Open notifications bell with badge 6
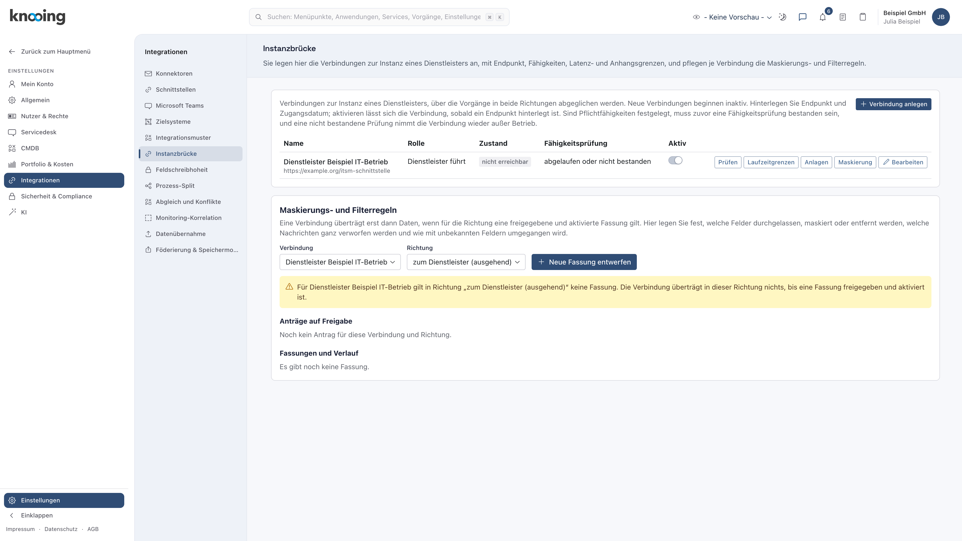The image size is (962, 541). tap(823, 17)
